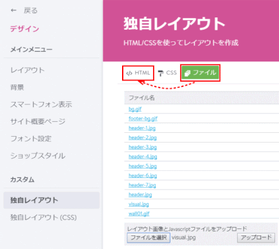Click the 独自レイアウト page title
Viewport: 279px width, 249px height.
pos(174,24)
